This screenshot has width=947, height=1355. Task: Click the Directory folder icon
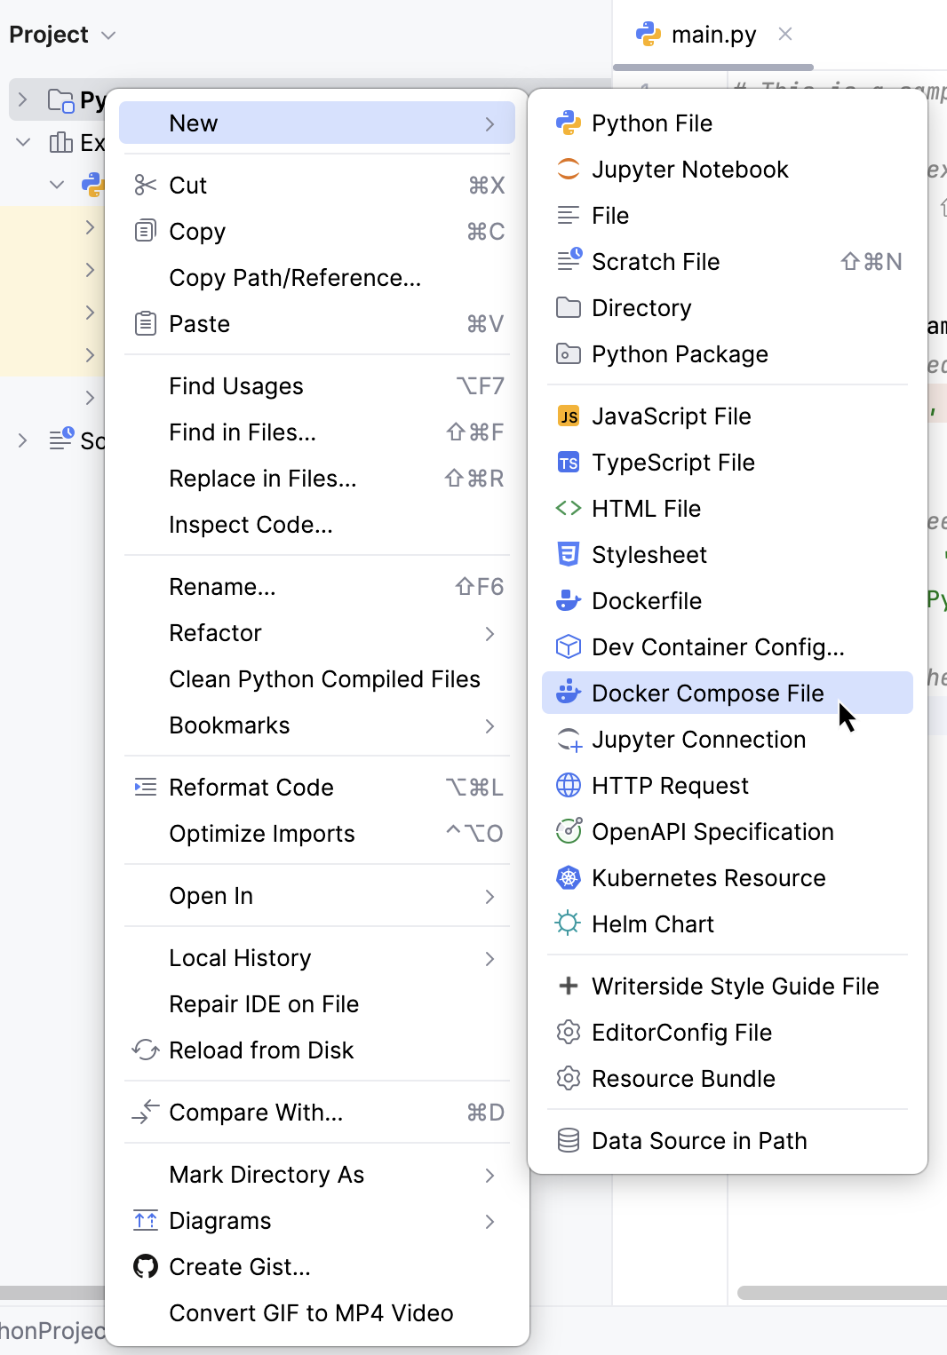(569, 308)
